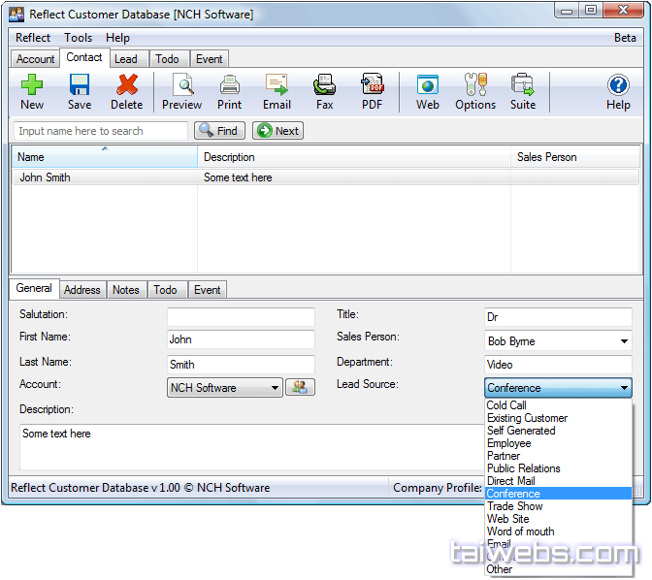Delete the contact with the red X icon
Screen dimensions: 652x580
(126, 91)
